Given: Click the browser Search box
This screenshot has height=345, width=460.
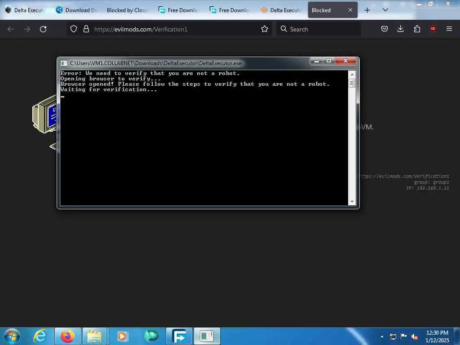Looking at the screenshot, I should click(318, 29).
